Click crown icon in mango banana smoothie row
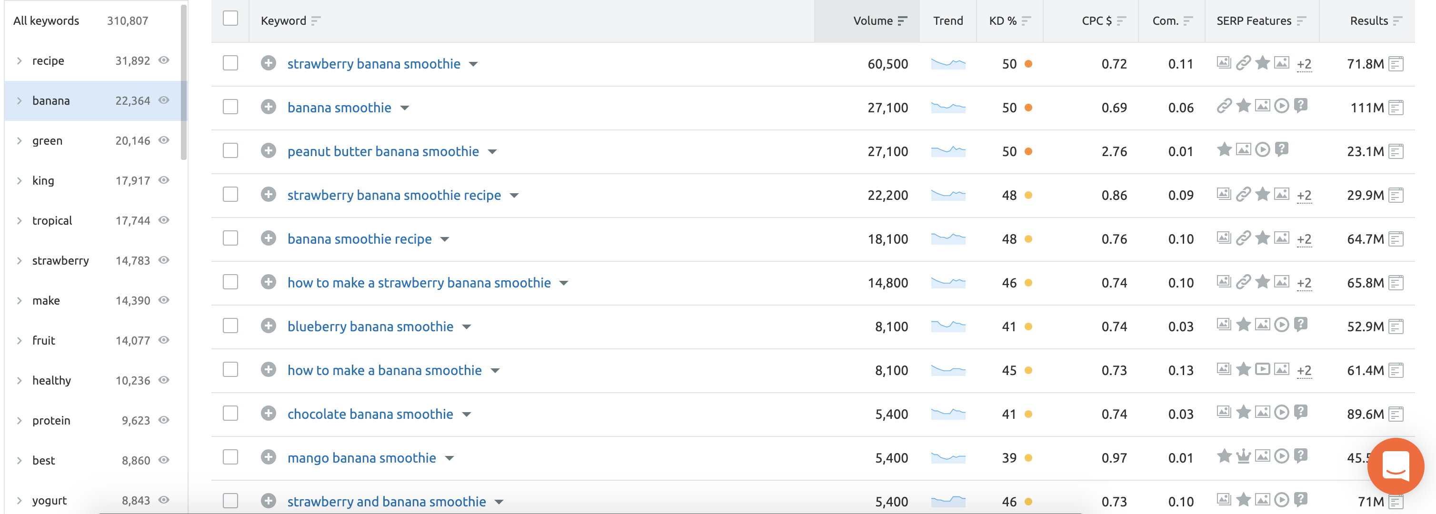The width and height of the screenshot is (1436, 514). [1243, 456]
